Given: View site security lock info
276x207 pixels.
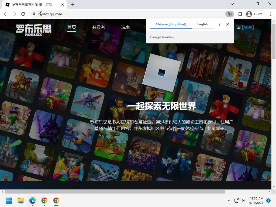Looking at the screenshot, I should (x=34, y=14).
